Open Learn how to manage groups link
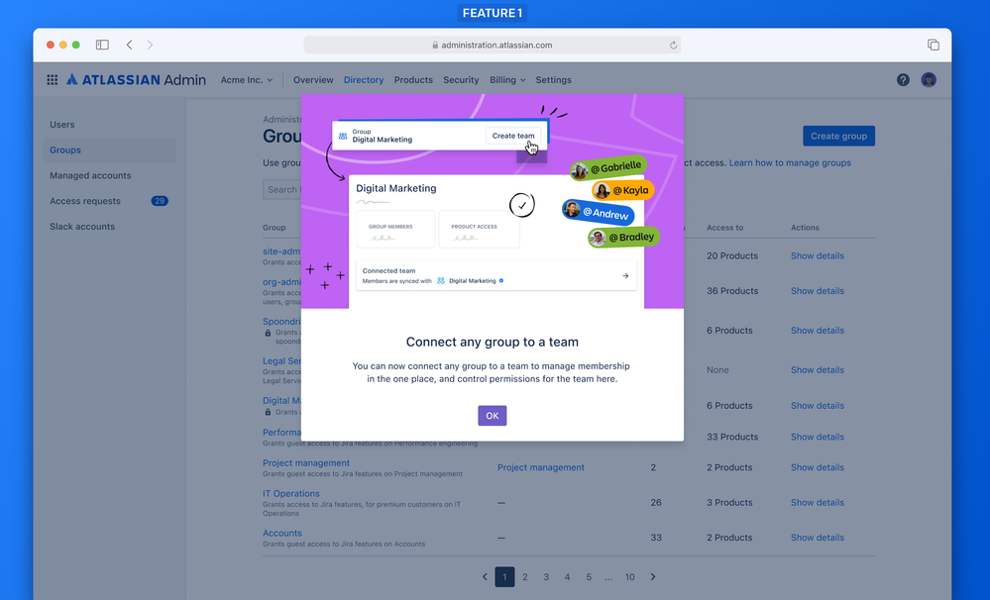Image resolution: width=990 pixels, height=600 pixels. 790,162
